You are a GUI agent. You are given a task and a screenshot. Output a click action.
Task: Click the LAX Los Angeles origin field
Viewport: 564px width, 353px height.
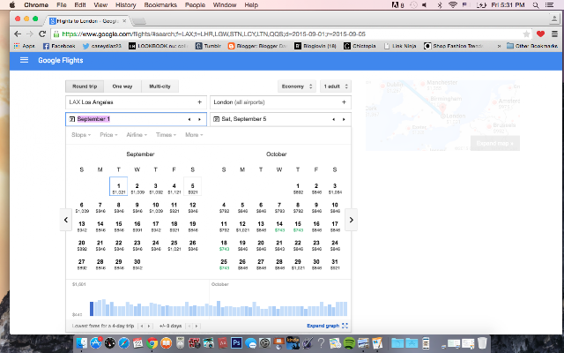(x=136, y=102)
